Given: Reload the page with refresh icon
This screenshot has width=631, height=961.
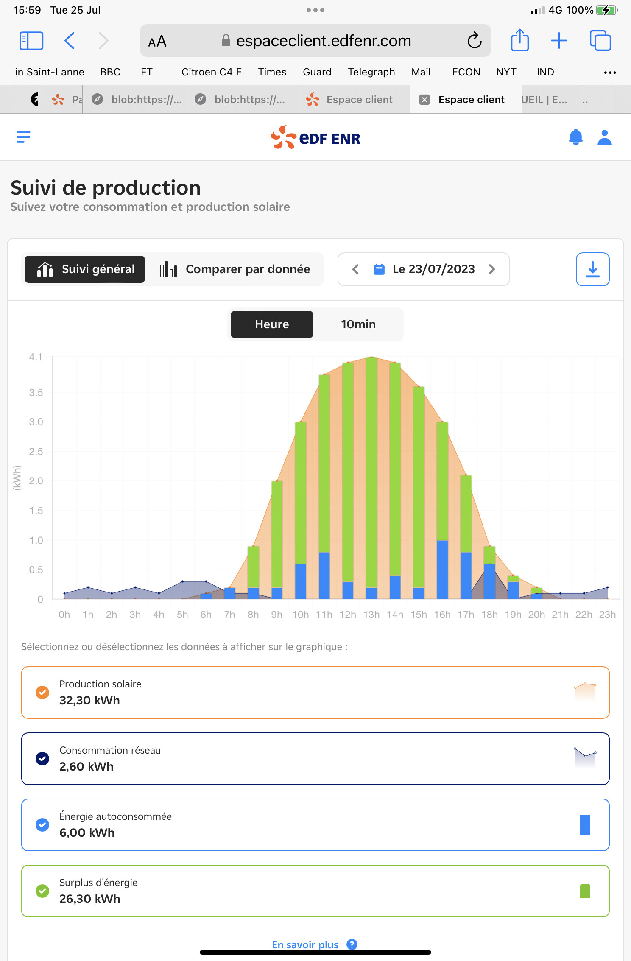Looking at the screenshot, I should 475,41.
